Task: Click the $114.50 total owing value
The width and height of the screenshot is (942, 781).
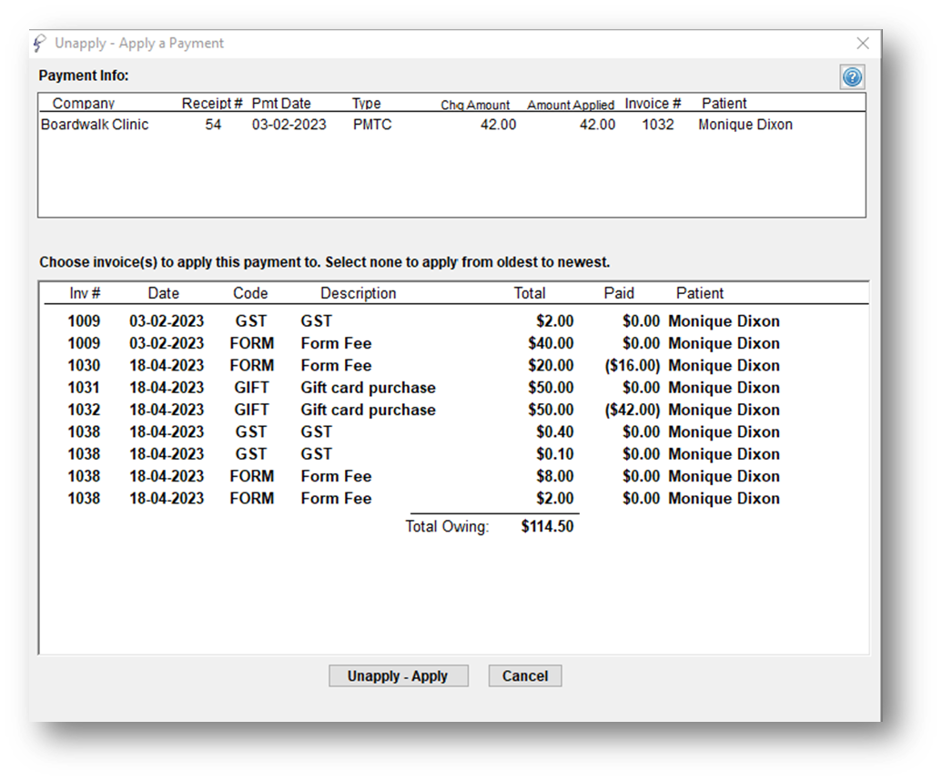Action: pyautogui.click(x=547, y=526)
